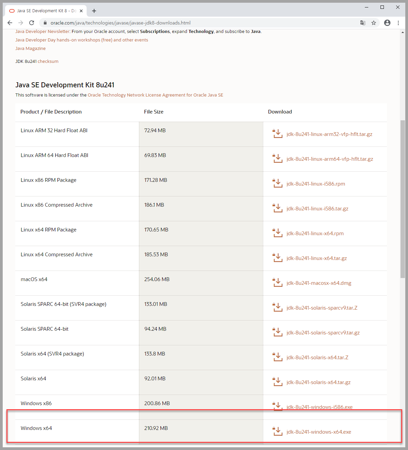Viewport: 408px width, 450px height.
Task: Click download icon for jdk-8u241-solaris-x64.tar.gz
Action: coord(278,382)
